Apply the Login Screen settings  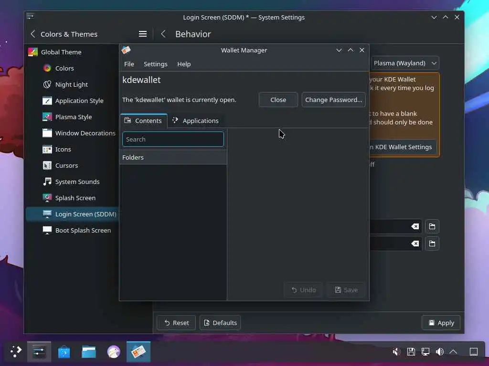[x=441, y=323]
